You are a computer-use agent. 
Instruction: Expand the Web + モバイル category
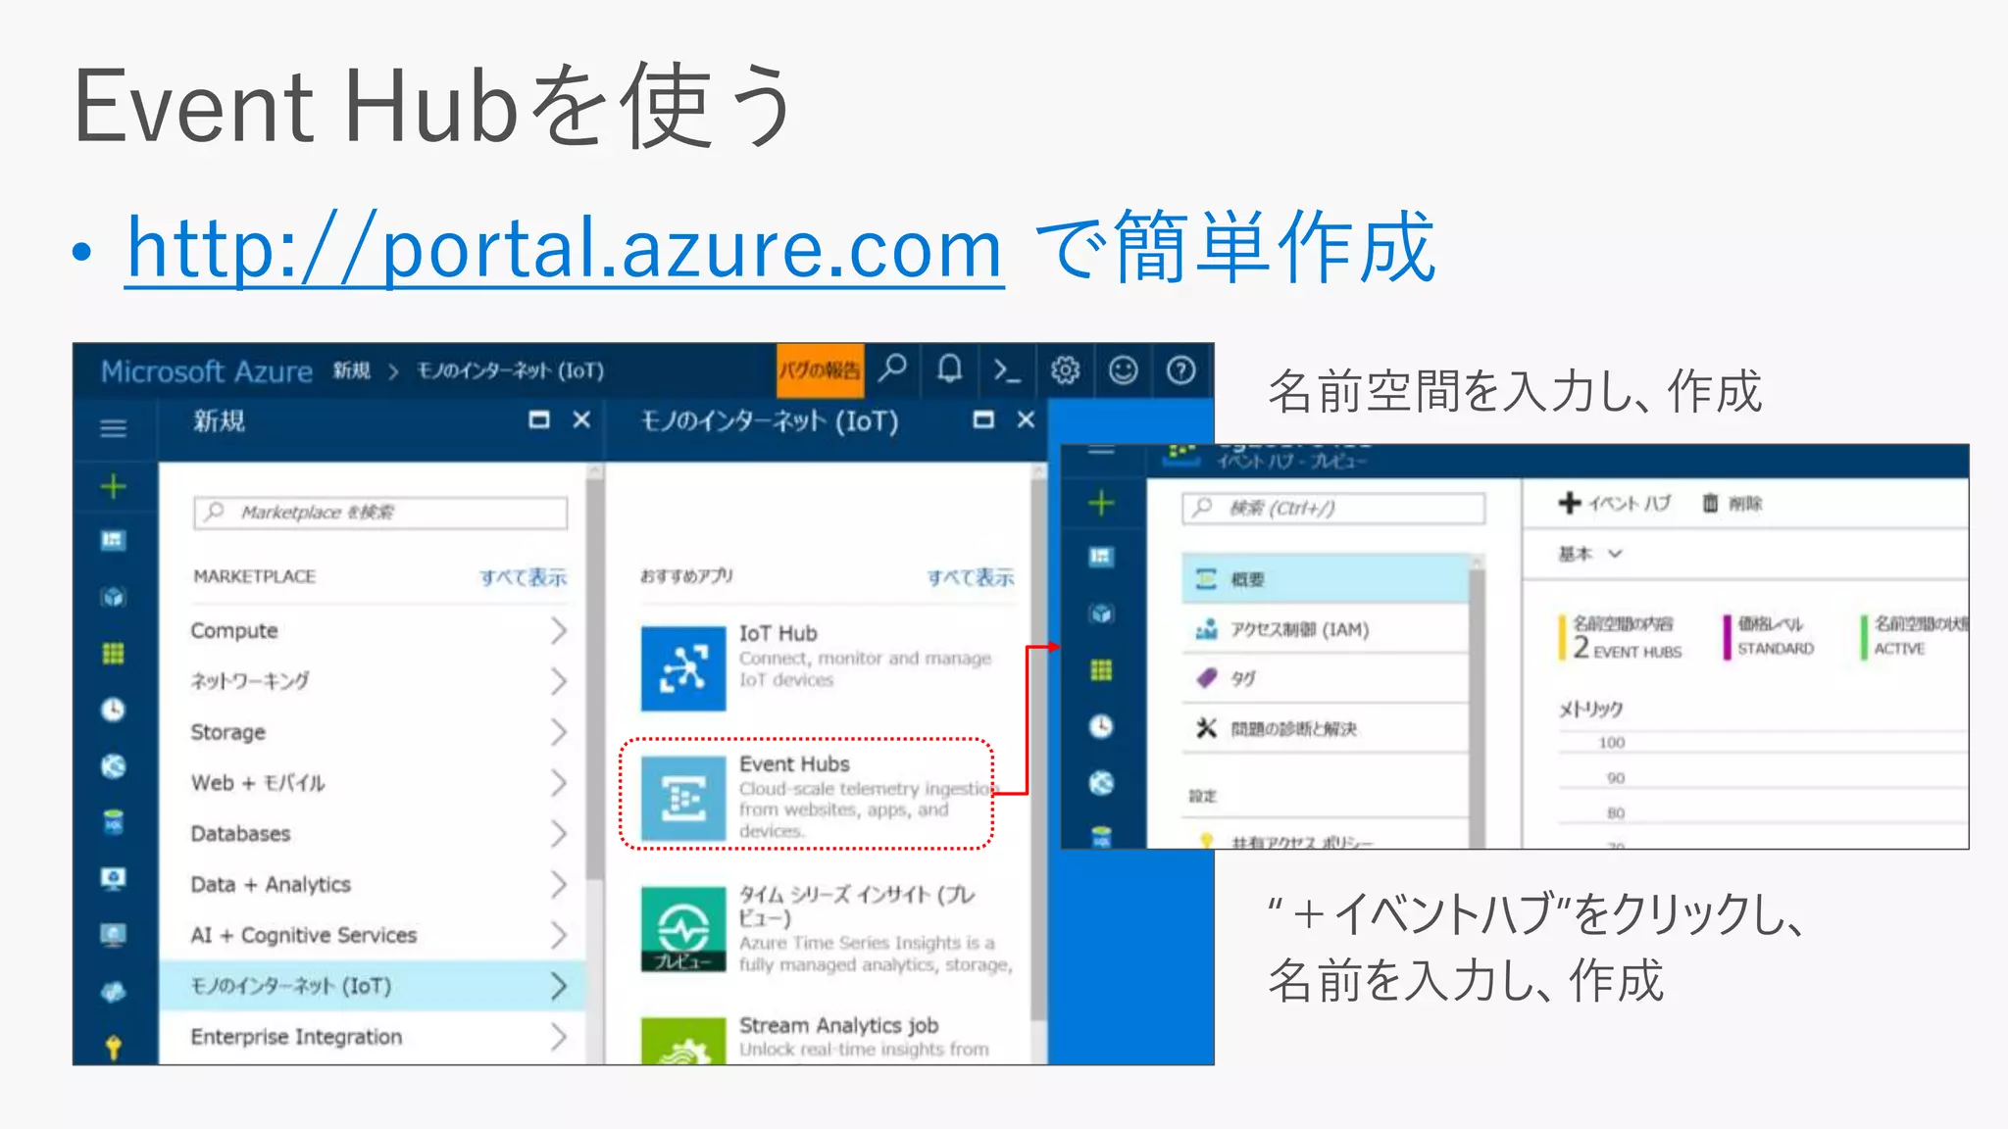pyautogui.click(x=379, y=783)
